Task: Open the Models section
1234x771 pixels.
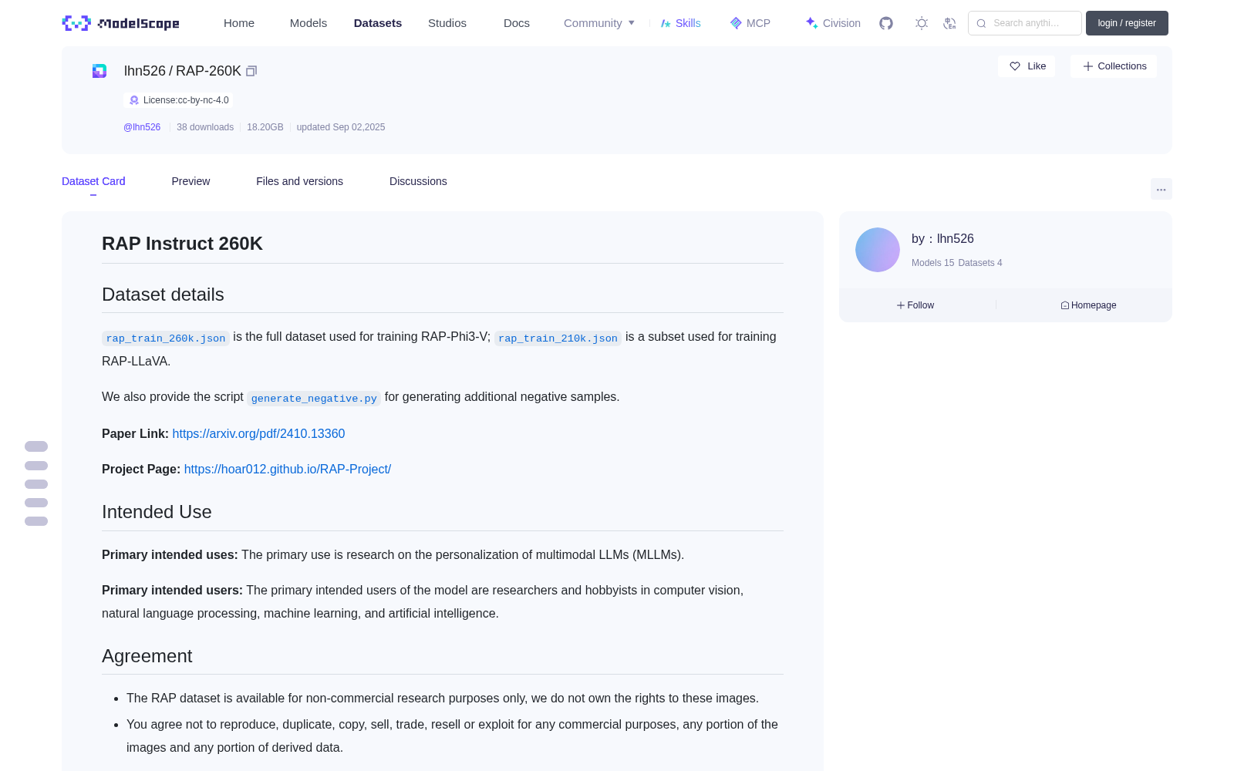Action: coord(308,23)
